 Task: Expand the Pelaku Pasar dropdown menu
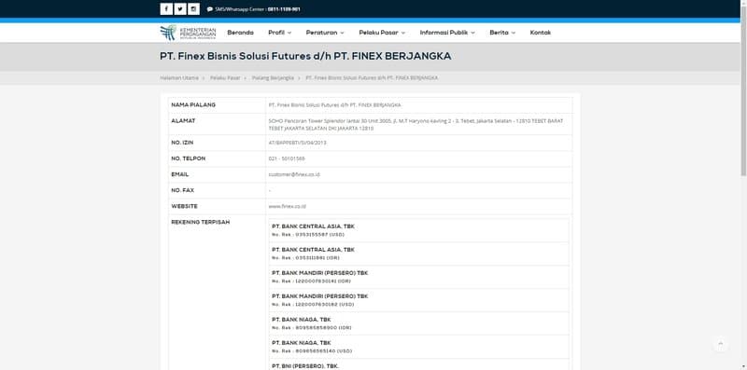coord(382,33)
